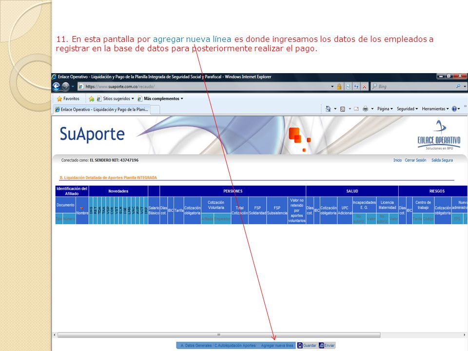The height and width of the screenshot is (351, 468).
Task: Click the compatibility view page icon
Action: pyautogui.click(x=348, y=87)
